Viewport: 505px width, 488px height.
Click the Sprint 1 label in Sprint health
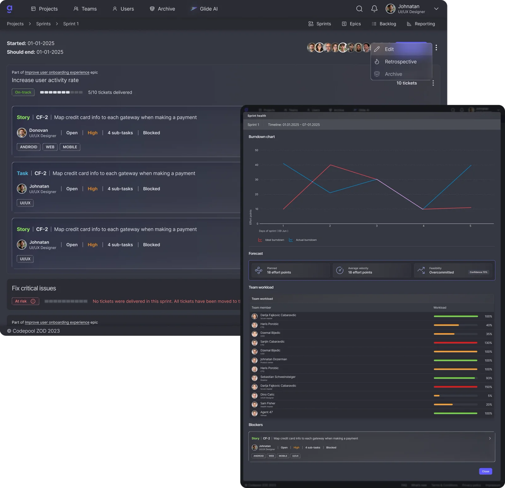(x=253, y=125)
